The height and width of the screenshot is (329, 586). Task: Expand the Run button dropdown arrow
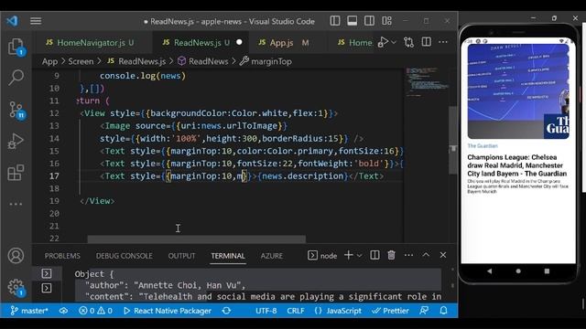pos(394,43)
